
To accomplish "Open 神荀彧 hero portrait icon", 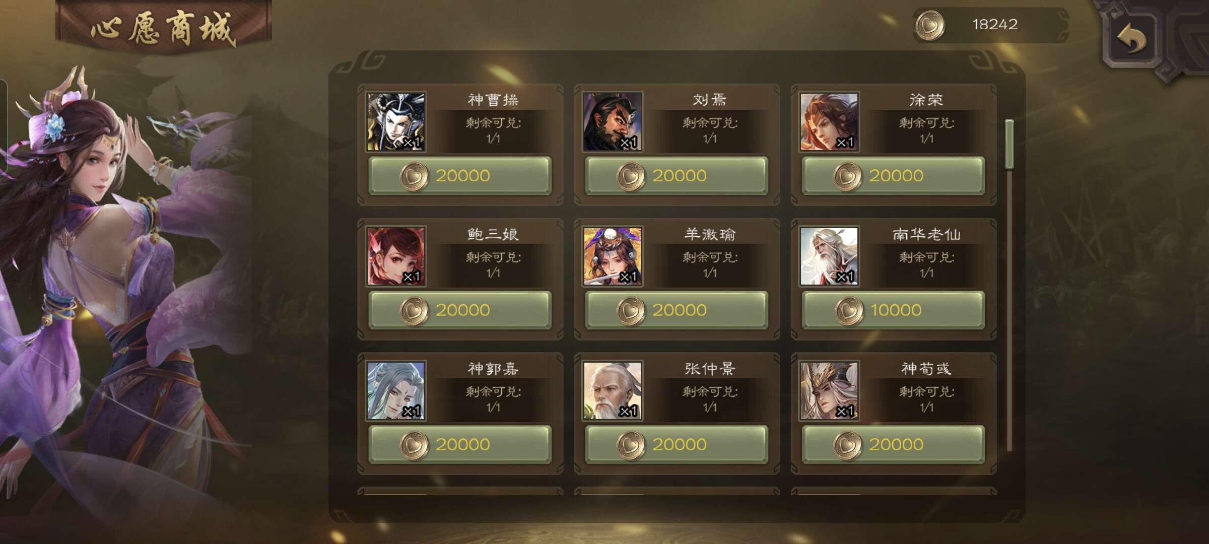I will (829, 391).
